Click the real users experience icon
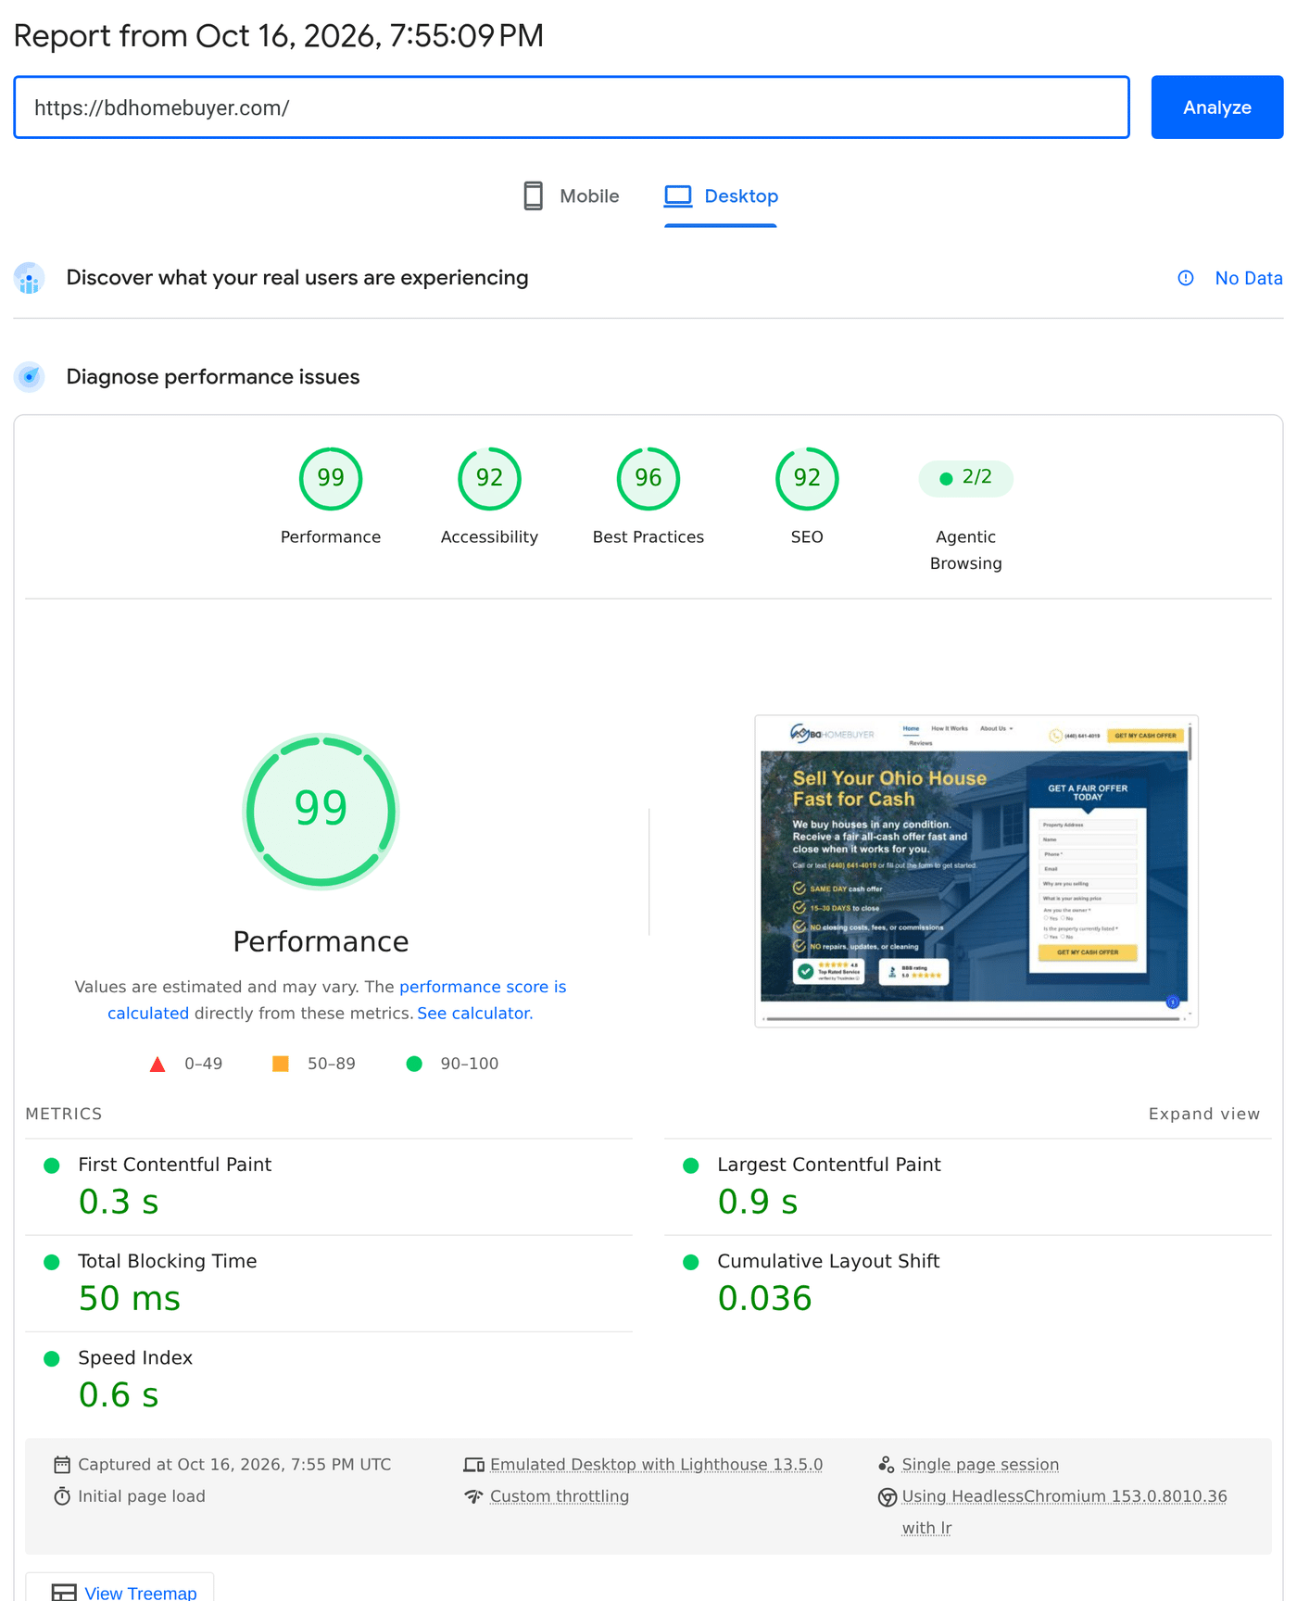 coord(30,278)
